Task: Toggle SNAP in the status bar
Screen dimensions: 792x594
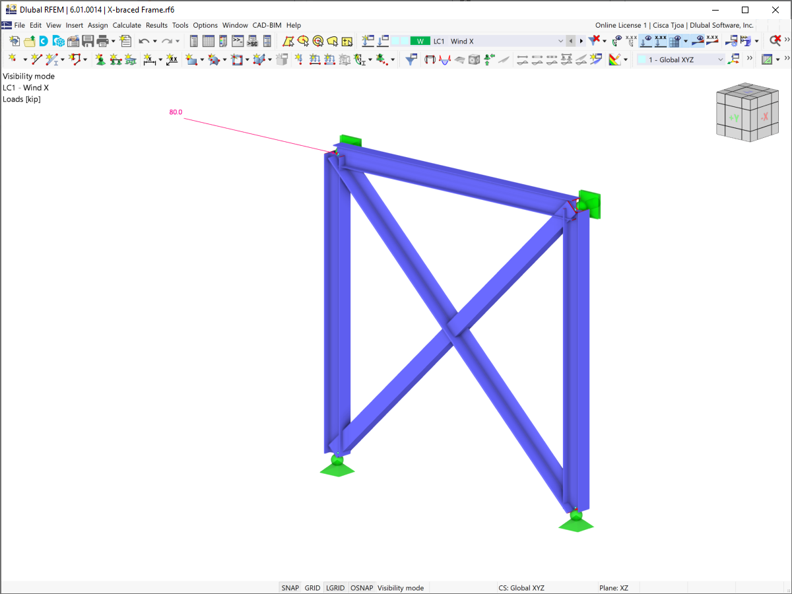Action: [290, 587]
